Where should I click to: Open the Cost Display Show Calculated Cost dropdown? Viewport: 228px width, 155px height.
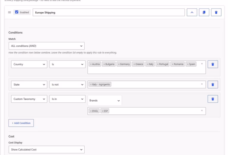pos(47,149)
